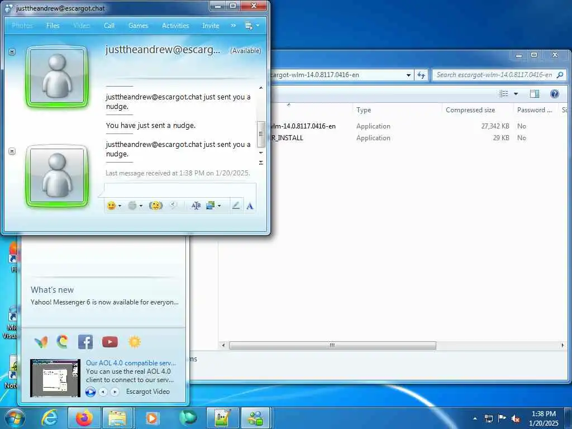Screen dimensions: 572x429
Task: Click the MSN butterfly icon
Action: pyautogui.click(x=41, y=342)
